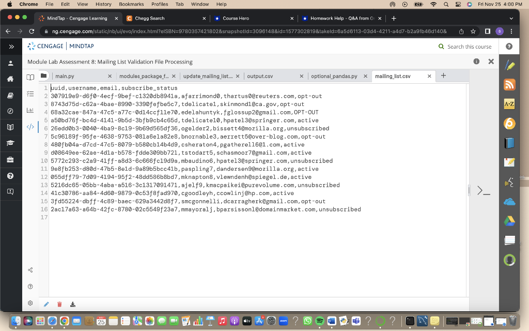Open the Bookmarks menu in the menu bar
Image resolution: width=529 pixels, height=331 pixels.
point(131,4)
